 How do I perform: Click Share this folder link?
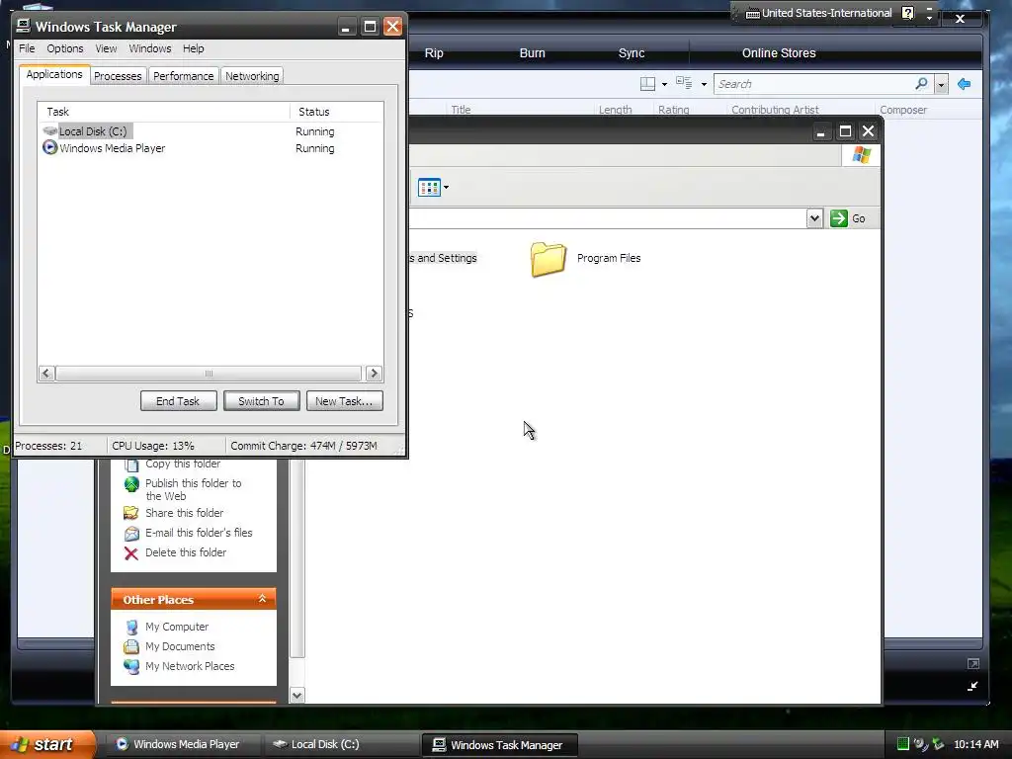click(184, 513)
